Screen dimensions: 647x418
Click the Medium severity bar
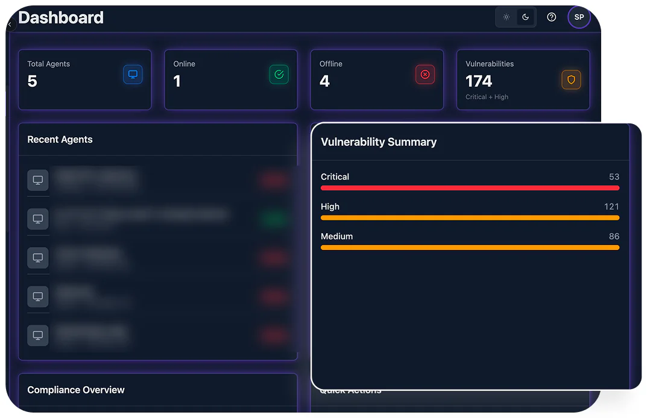pyautogui.click(x=470, y=248)
